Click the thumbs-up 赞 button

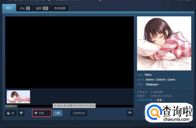[x=11, y=113]
